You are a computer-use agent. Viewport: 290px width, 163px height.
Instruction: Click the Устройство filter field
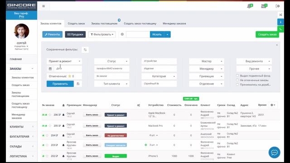159,61
